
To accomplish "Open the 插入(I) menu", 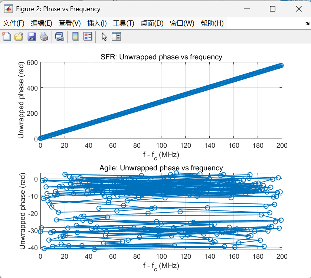I will (97, 23).
